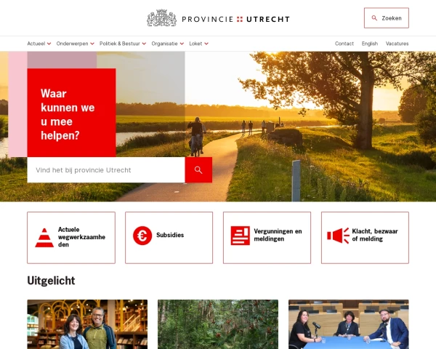Open the Loket menu
The width and height of the screenshot is (436, 349).
coord(199,44)
